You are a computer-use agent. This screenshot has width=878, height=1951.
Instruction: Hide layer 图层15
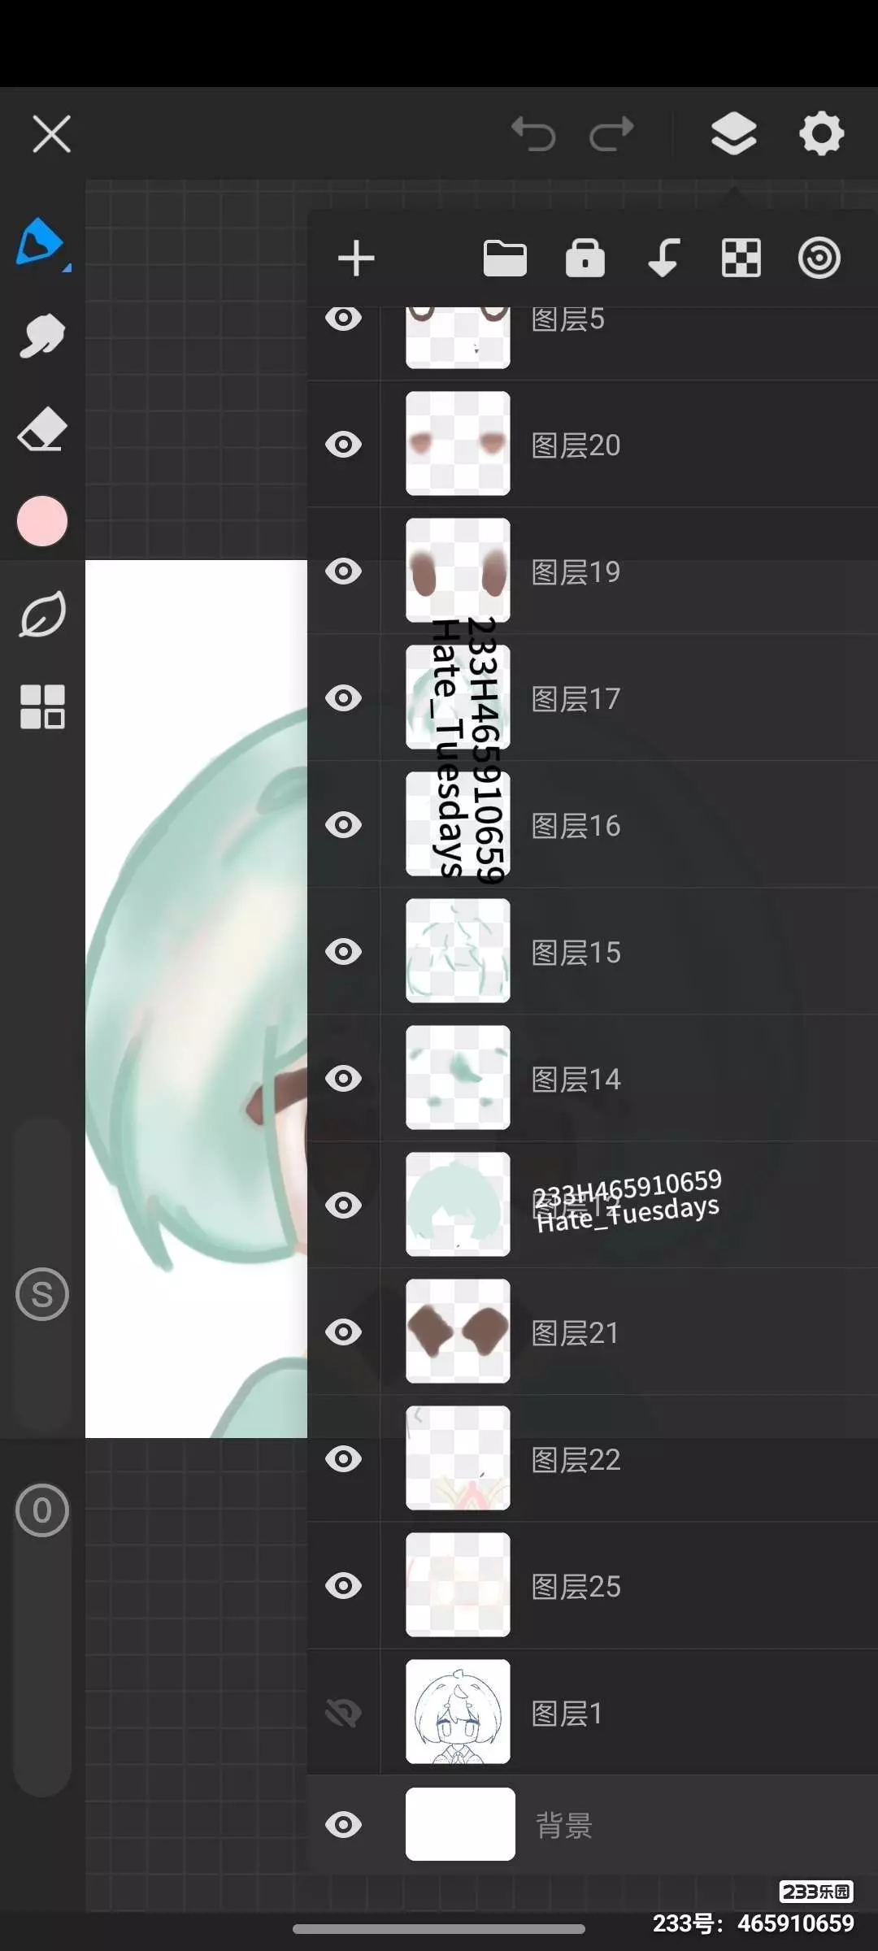pyautogui.click(x=343, y=952)
